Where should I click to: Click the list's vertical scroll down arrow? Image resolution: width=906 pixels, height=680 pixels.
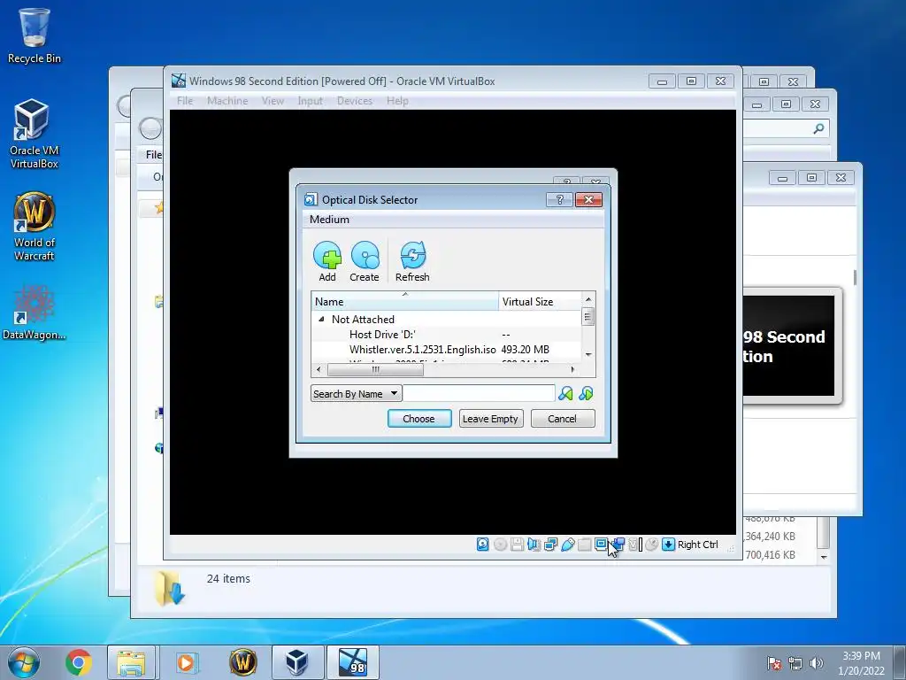click(588, 354)
